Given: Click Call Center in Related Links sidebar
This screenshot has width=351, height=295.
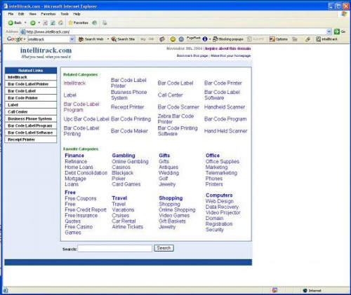Looking at the screenshot, I should click(31, 112).
